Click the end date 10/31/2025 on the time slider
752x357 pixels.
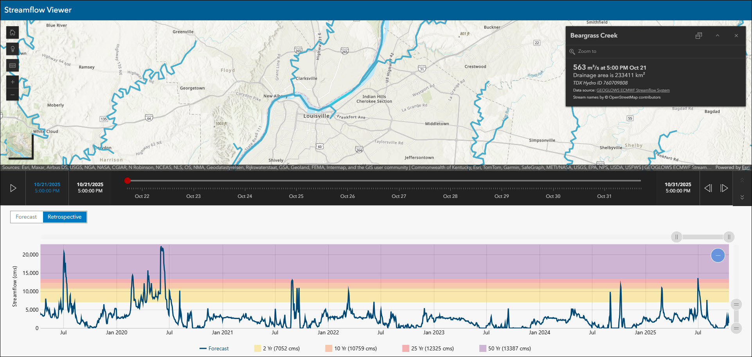click(678, 185)
